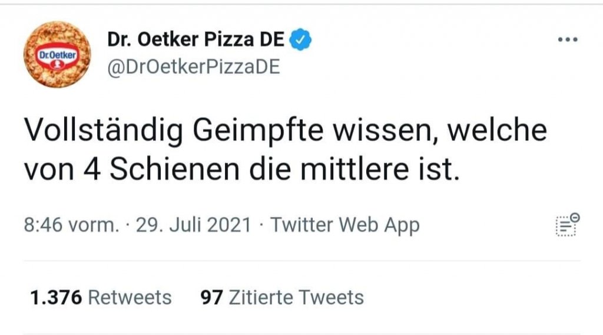Click the 8:46 vorm. timestamp
Image resolution: width=603 pixels, height=335 pixels.
click(x=71, y=225)
